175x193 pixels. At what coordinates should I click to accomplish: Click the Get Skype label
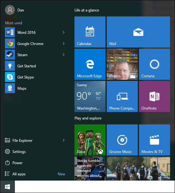tap(25, 77)
